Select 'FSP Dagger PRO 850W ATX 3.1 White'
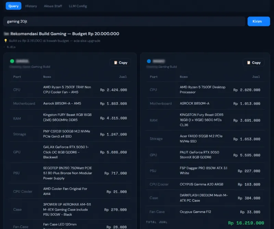The image size is (274, 229). [203, 171]
